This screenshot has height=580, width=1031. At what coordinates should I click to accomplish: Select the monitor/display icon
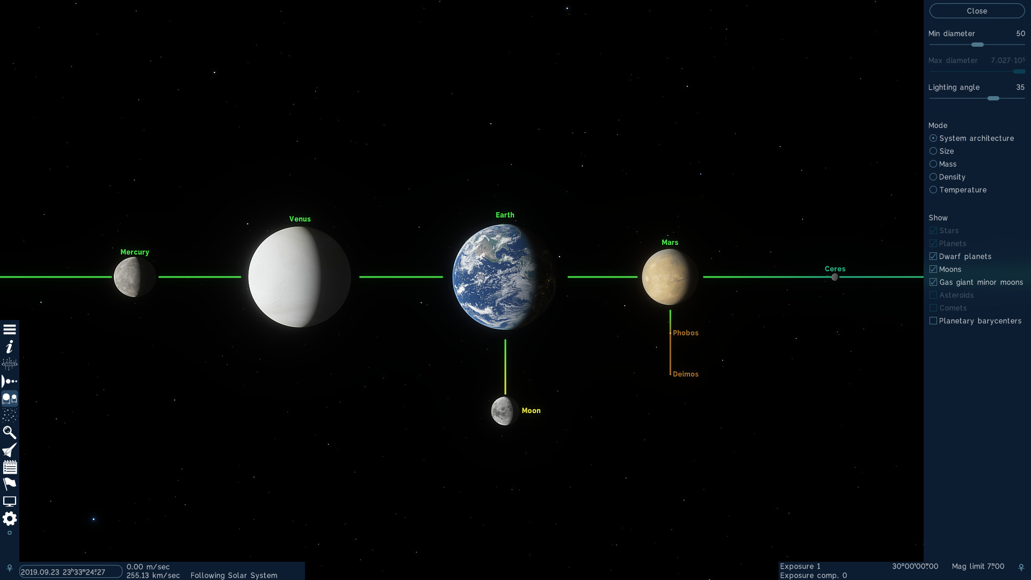[x=9, y=501]
